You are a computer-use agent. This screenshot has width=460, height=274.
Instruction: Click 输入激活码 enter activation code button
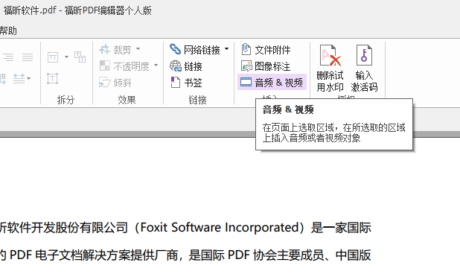point(364,68)
